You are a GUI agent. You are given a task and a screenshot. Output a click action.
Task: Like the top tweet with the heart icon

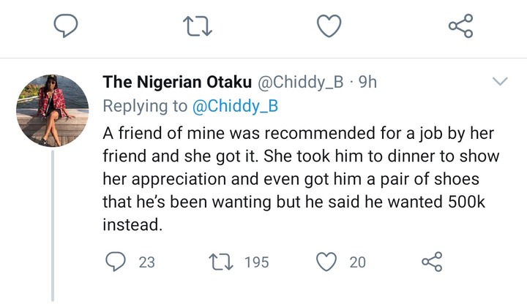click(329, 26)
